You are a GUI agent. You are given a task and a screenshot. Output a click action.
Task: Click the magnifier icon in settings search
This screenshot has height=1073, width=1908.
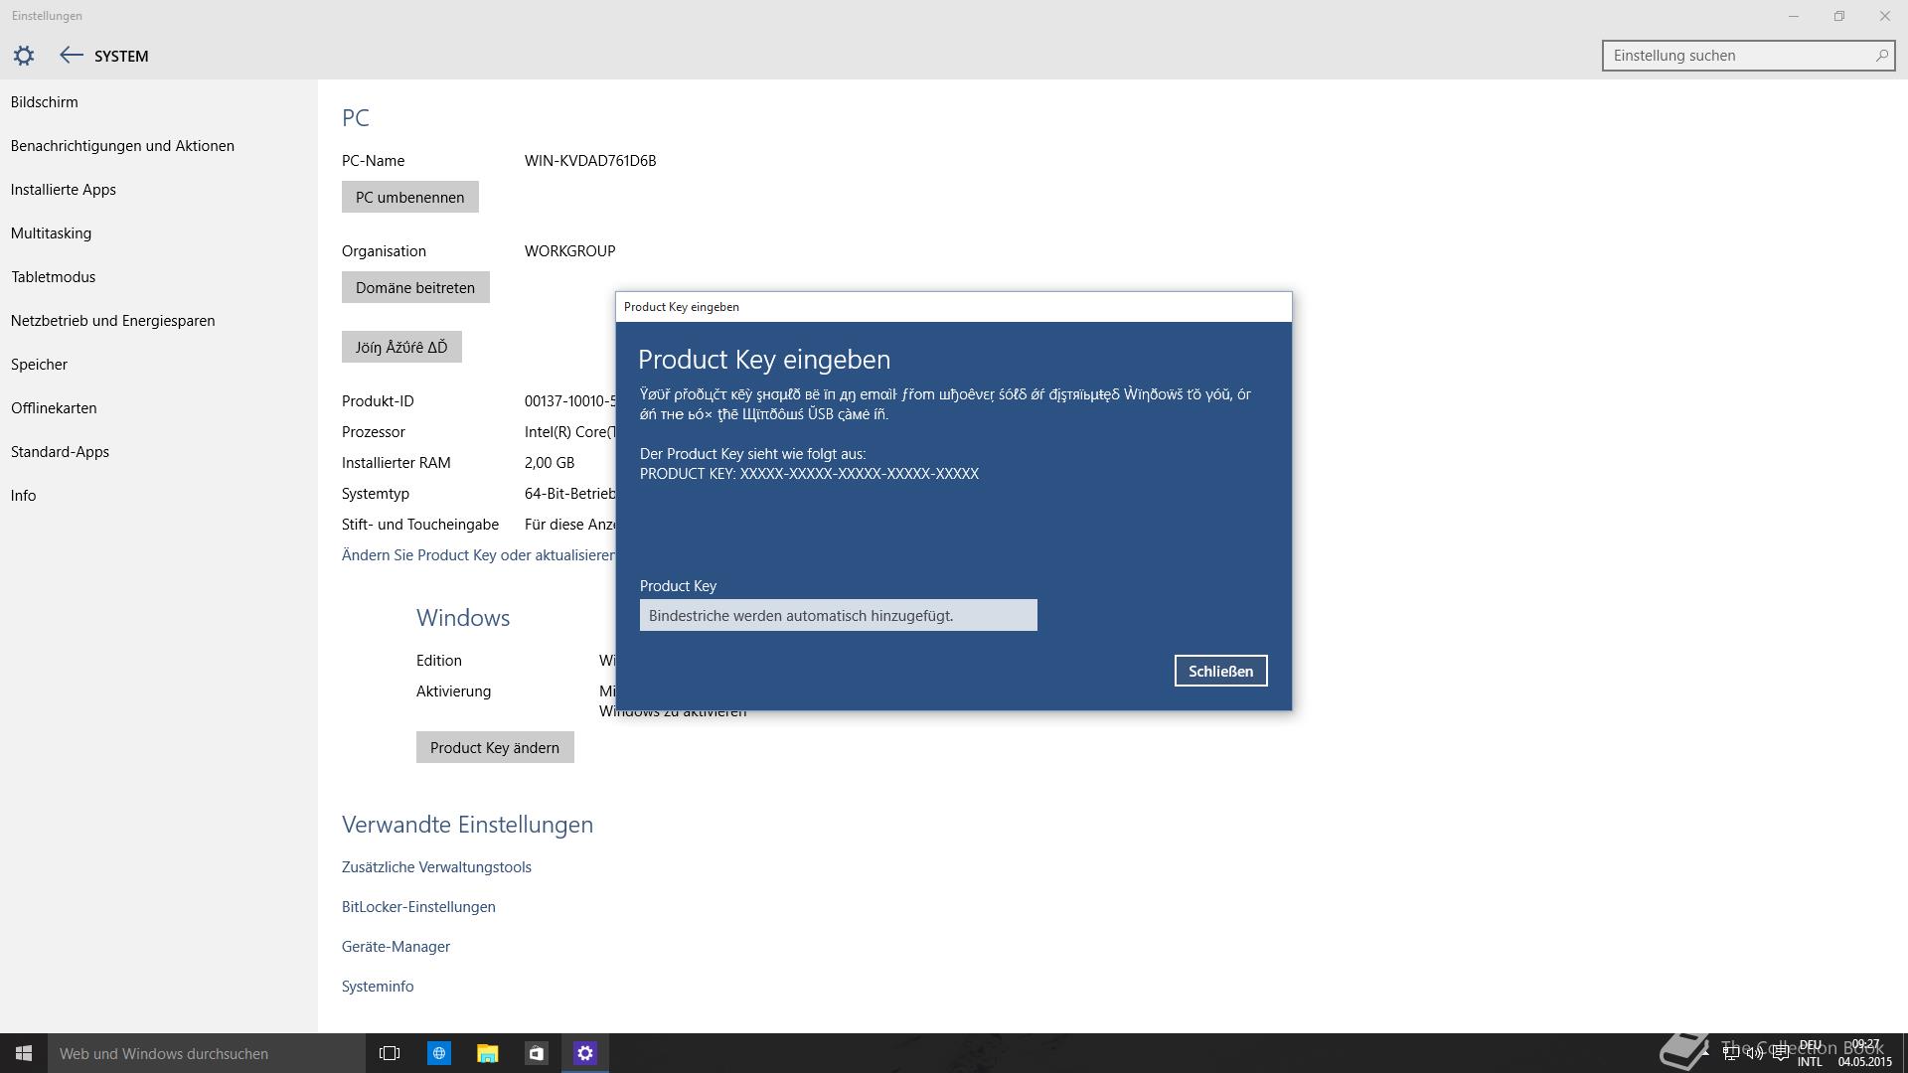tap(1880, 56)
